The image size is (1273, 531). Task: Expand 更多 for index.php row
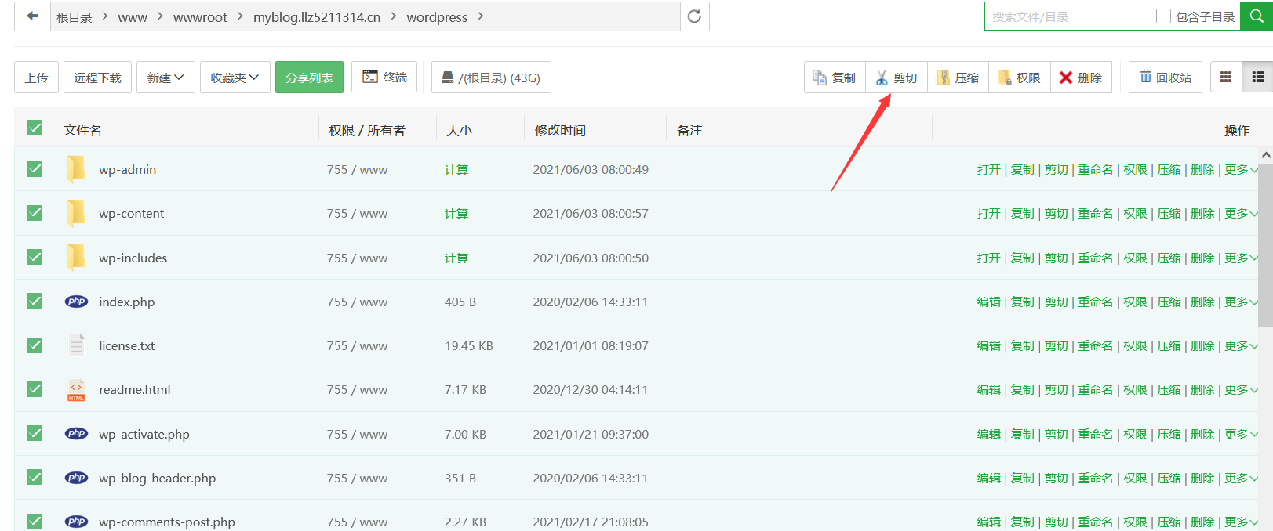point(1241,302)
